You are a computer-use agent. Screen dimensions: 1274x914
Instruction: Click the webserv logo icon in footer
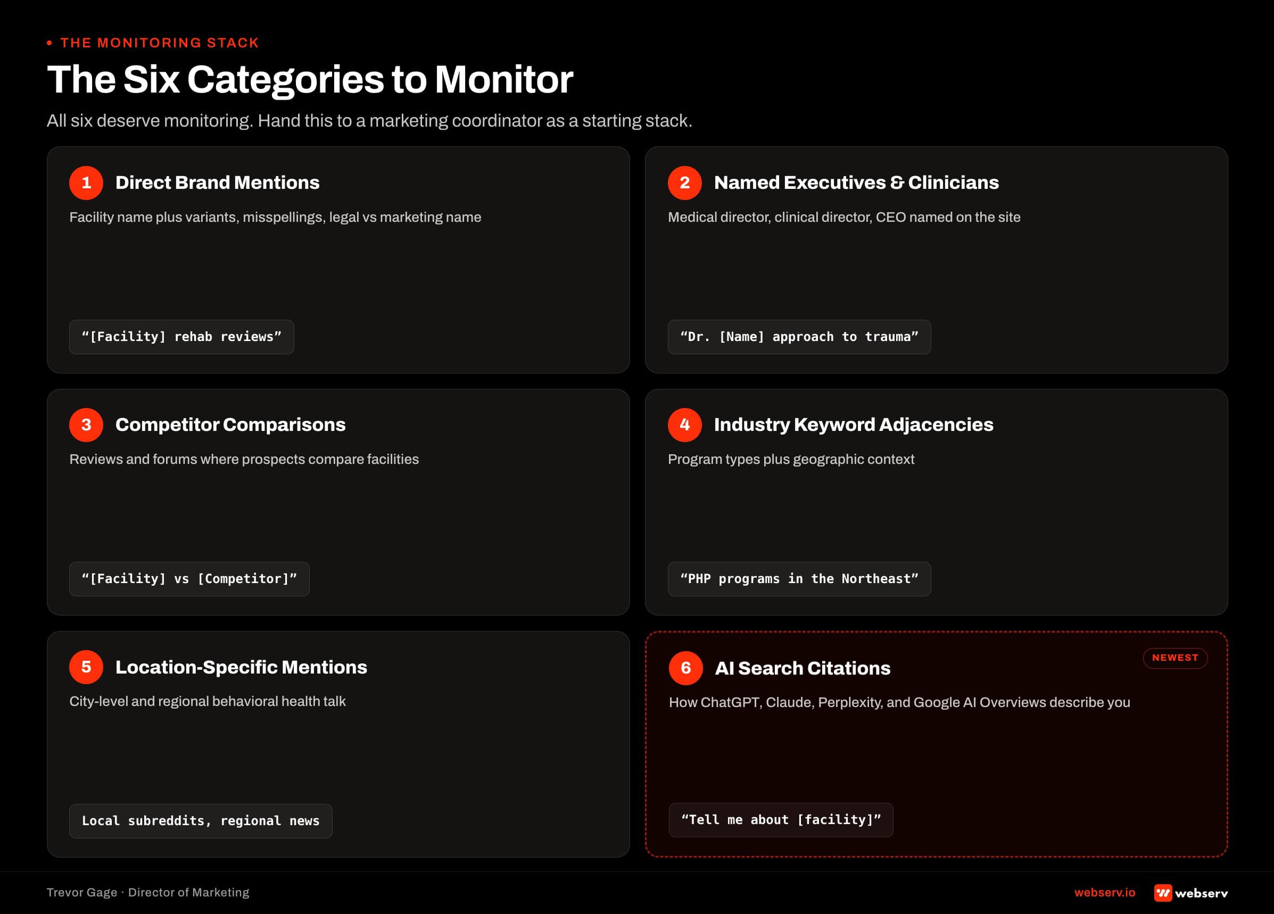pyautogui.click(x=1163, y=893)
